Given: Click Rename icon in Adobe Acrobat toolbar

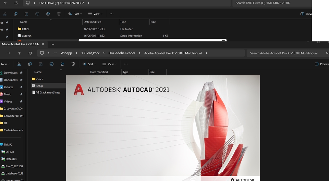Looking at the screenshot, I should pyautogui.click(x=51, y=64).
